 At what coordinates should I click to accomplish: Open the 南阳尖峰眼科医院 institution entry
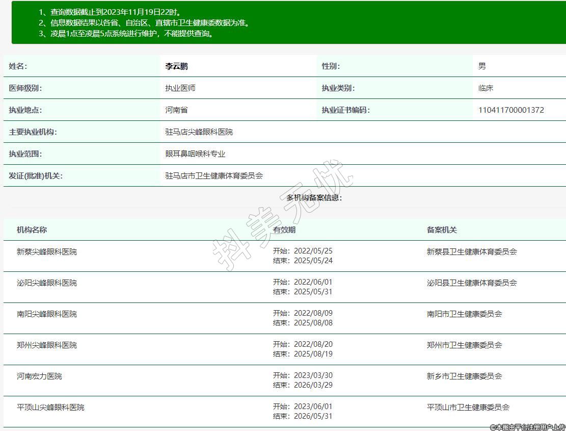47,314
